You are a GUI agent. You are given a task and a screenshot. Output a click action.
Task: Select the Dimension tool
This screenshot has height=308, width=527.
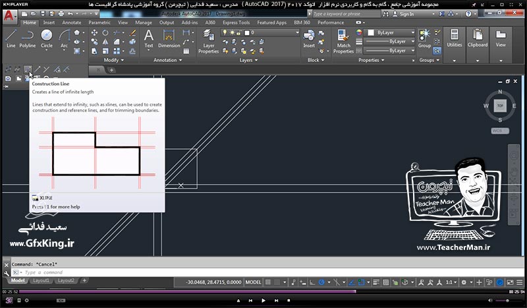coord(169,38)
